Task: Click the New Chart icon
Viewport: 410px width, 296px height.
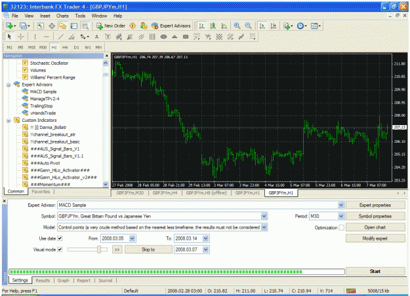Action: coord(11,26)
